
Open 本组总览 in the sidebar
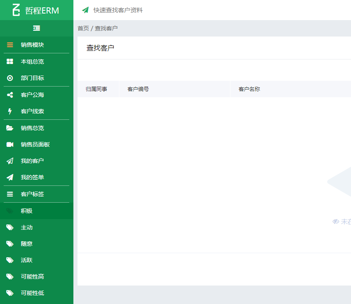pyautogui.click(x=36, y=62)
